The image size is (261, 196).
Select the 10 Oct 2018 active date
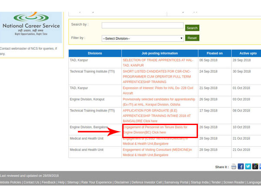241,127
